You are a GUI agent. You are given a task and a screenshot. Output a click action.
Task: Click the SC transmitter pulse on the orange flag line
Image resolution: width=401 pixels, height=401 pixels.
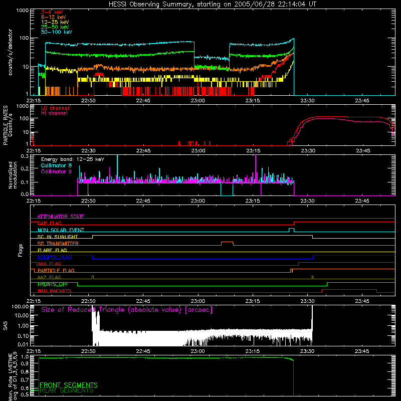click(x=227, y=243)
